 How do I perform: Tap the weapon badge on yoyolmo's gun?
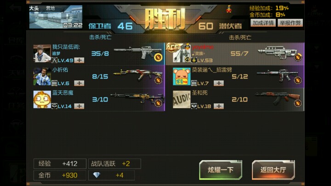point(297,57)
